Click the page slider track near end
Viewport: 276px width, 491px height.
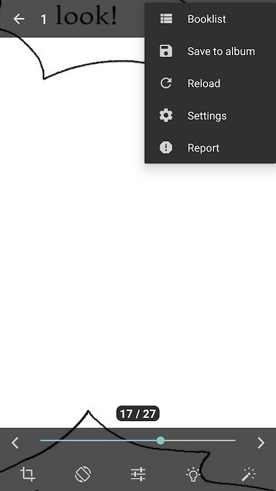pyautogui.click(x=228, y=441)
